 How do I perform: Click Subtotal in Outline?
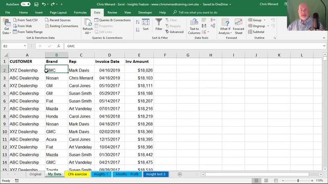click(x=256, y=32)
